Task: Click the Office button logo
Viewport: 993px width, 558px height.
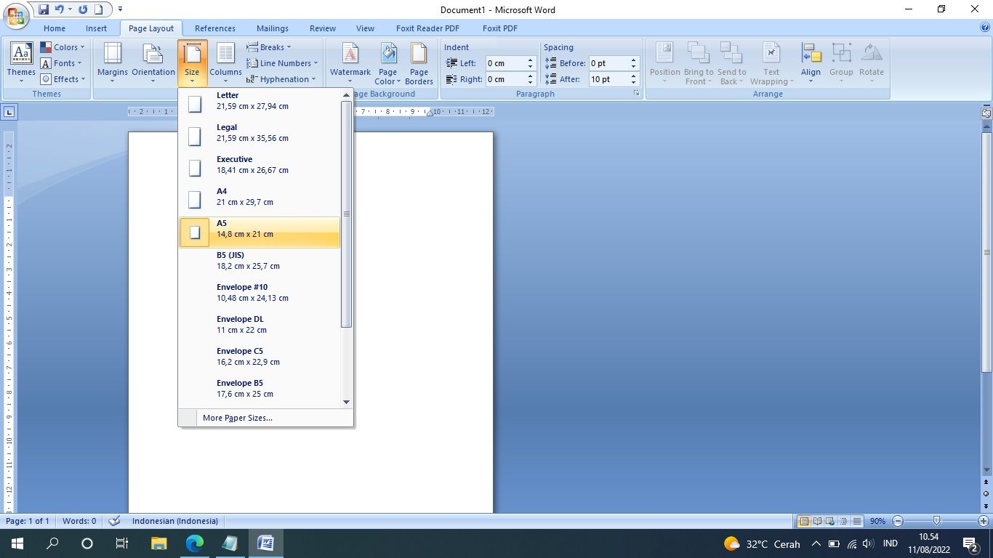Action: 16,15
